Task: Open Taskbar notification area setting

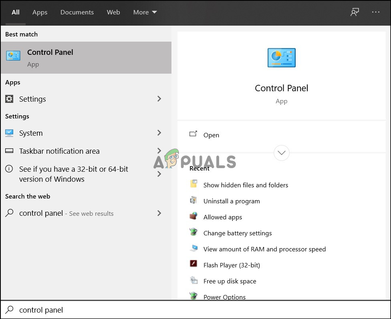Action: [86, 151]
